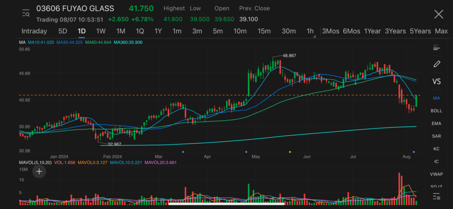Show the 3Years range
The width and height of the screenshot is (453, 209).
tap(395, 31)
